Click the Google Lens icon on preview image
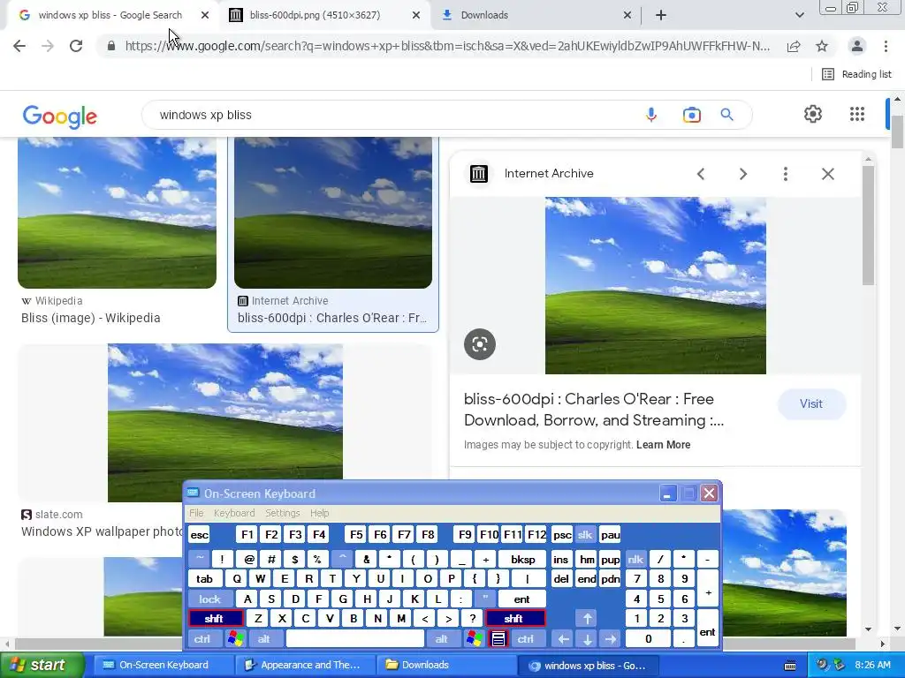This screenshot has width=905, height=678. pyautogui.click(x=480, y=344)
